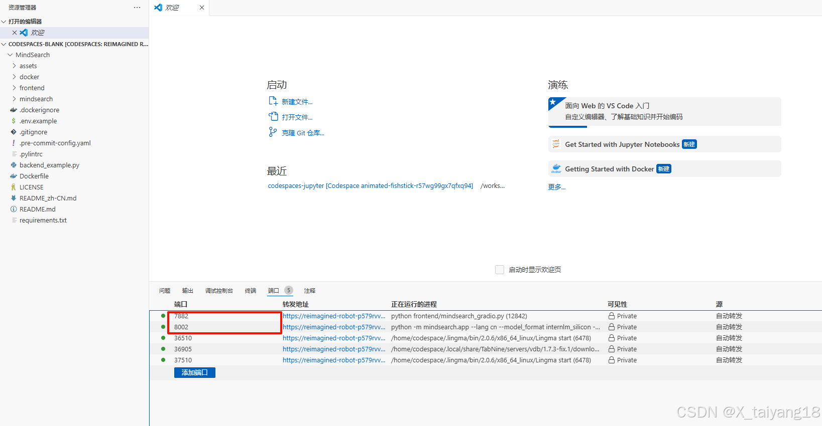
Task: Click the LICENSE file icon
Action: pos(14,187)
